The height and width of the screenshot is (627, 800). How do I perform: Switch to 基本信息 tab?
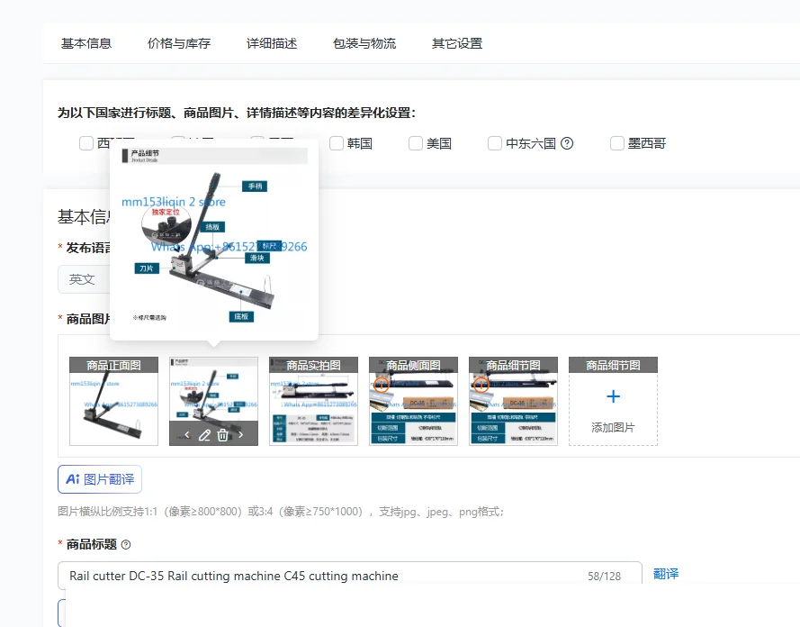coord(86,43)
